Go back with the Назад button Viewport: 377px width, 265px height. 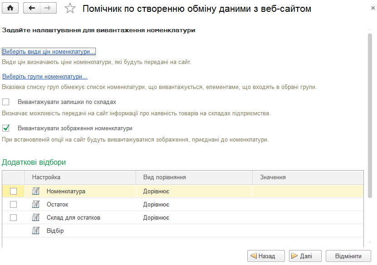point(266,256)
